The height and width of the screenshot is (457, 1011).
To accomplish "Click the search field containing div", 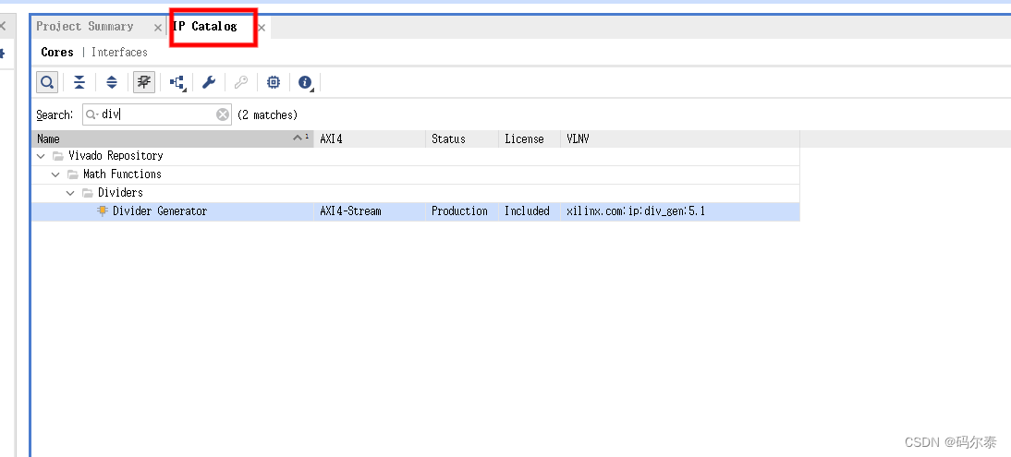I will click(157, 114).
